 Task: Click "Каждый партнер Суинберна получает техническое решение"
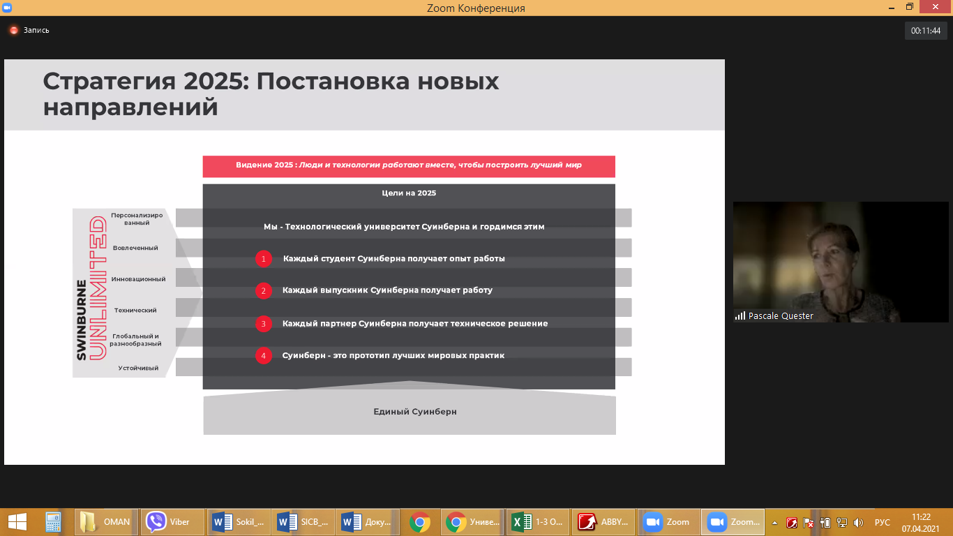415,323
